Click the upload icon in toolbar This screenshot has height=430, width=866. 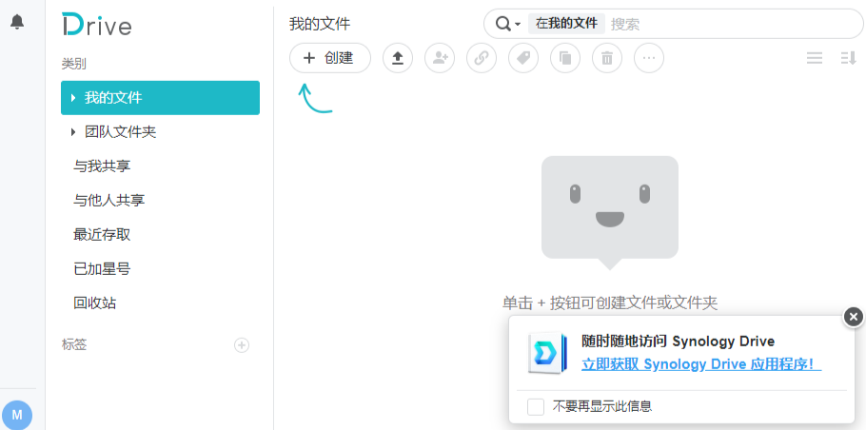click(x=398, y=58)
